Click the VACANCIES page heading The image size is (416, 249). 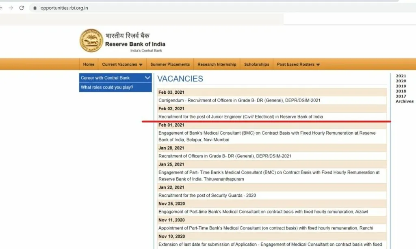(180, 79)
